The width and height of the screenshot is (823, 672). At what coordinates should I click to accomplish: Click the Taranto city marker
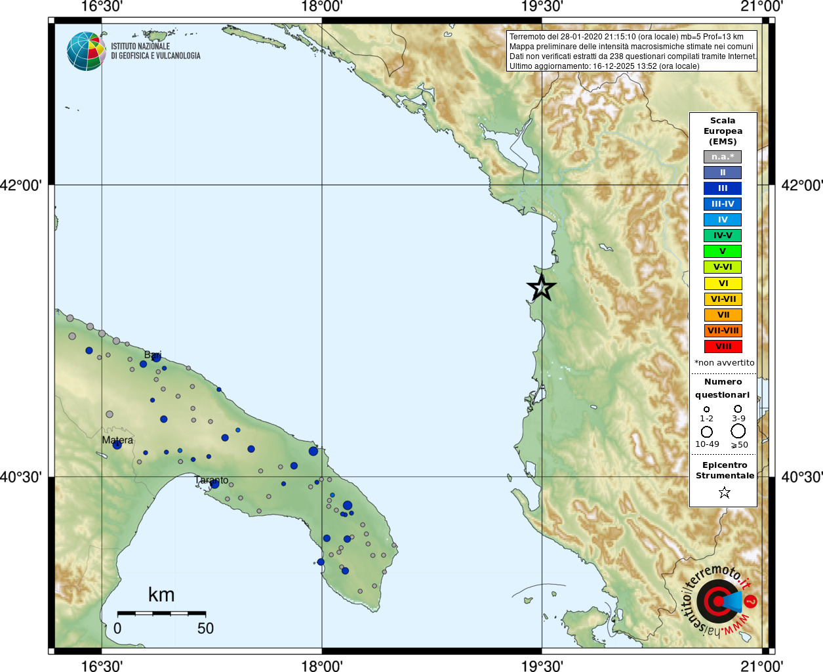(214, 484)
